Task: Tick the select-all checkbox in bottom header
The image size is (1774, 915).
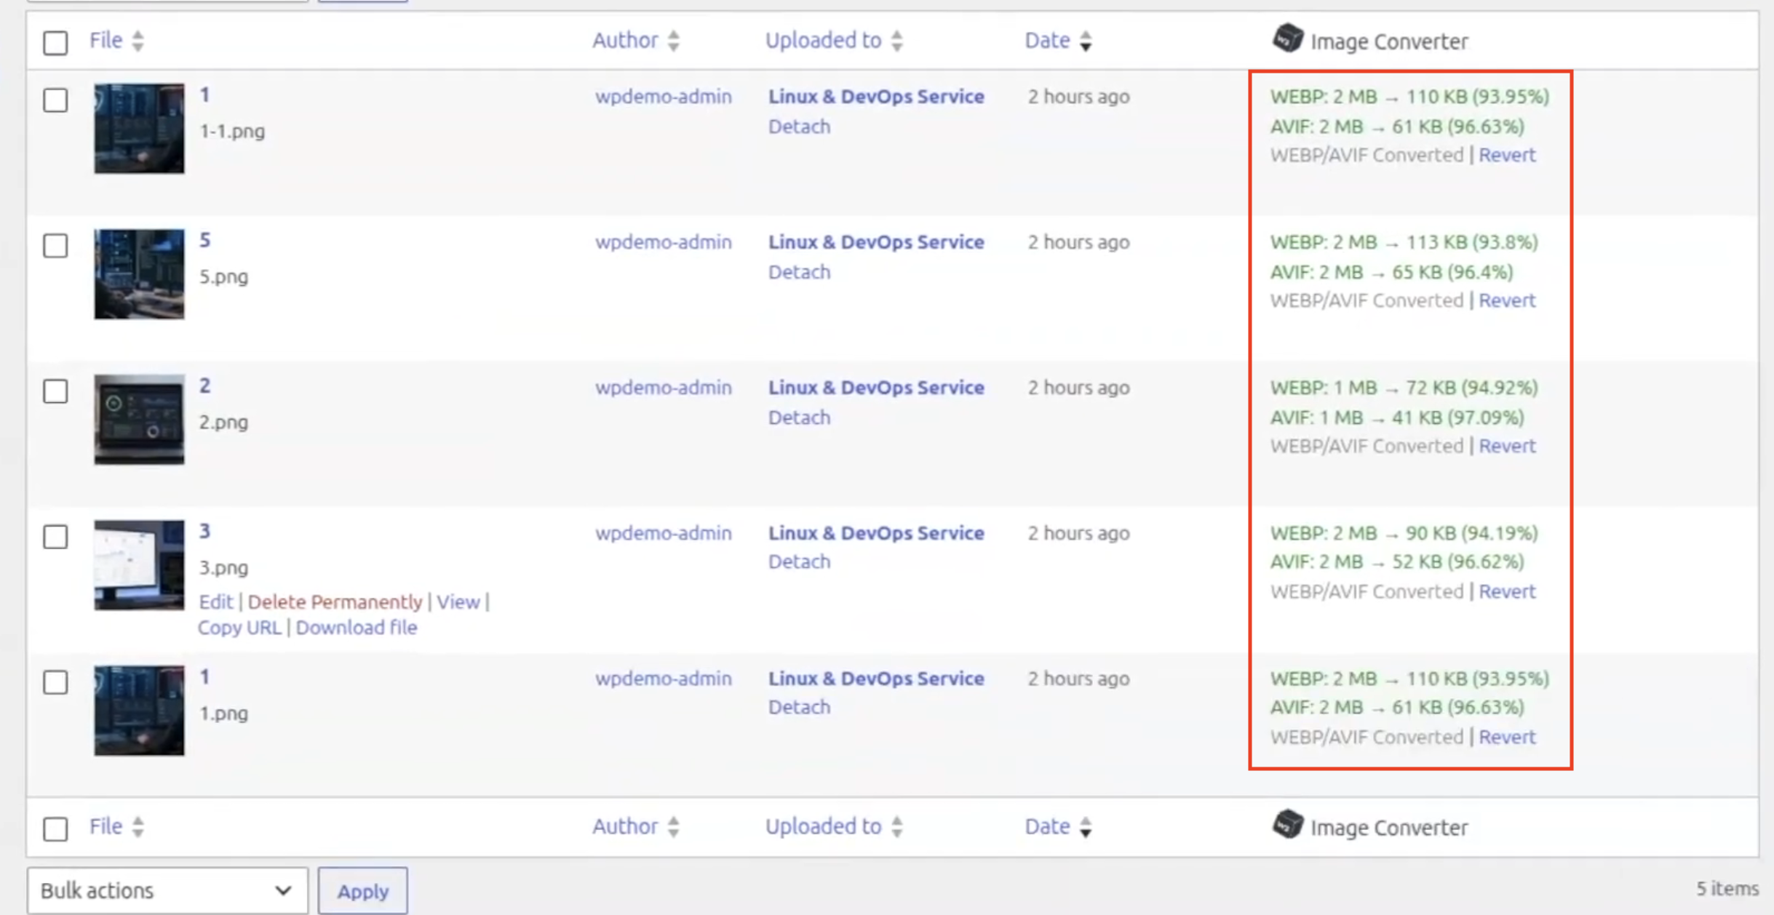Action: point(55,828)
